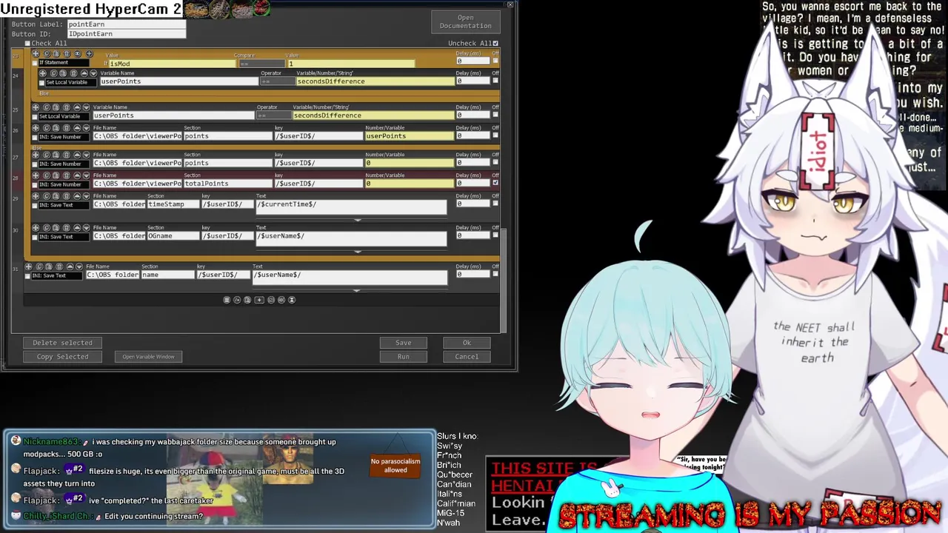This screenshot has height=533, width=948.
Task: Click the paste icon on row 24
Action: coord(63,73)
